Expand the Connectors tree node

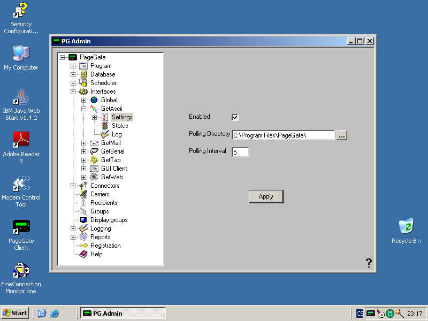point(73,186)
